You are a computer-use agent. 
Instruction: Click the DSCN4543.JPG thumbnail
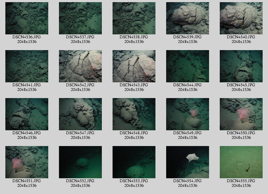[x=134, y=66]
